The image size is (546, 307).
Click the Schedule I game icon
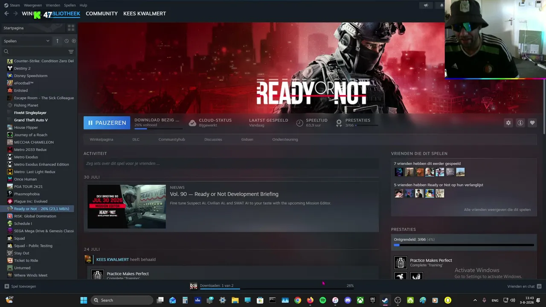click(10, 223)
